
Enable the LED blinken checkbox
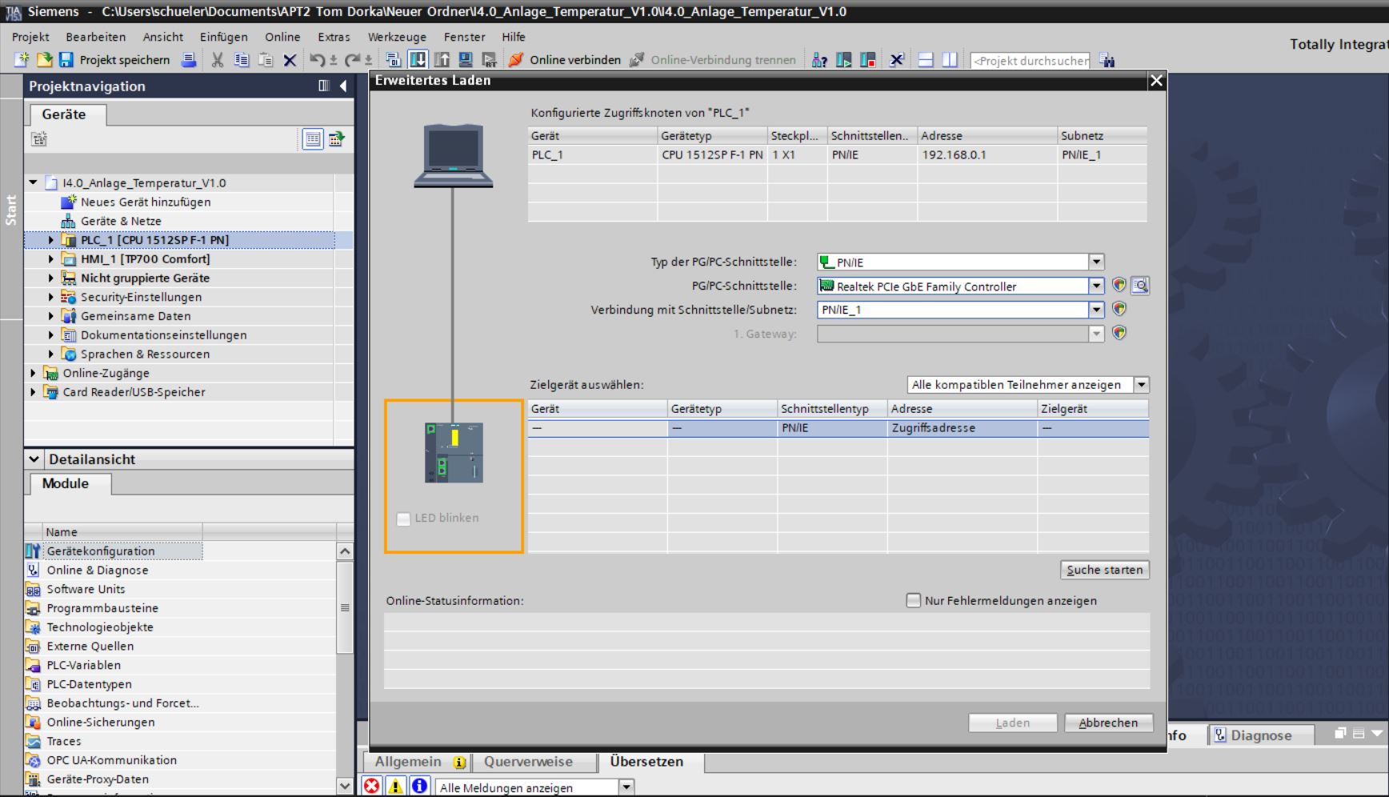click(404, 519)
